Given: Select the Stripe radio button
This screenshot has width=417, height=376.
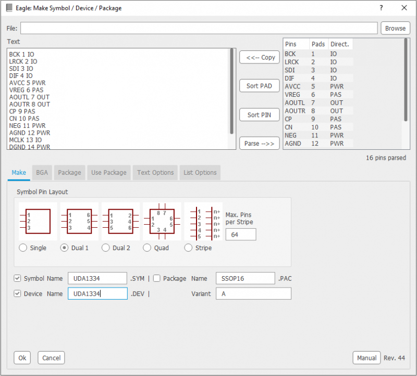Looking at the screenshot, I should tap(188, 248).
